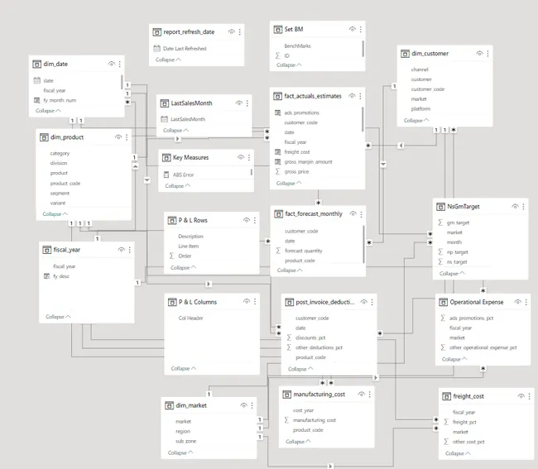
Task: Select freight pct field in freight_cost
Action: pos(464,422)
